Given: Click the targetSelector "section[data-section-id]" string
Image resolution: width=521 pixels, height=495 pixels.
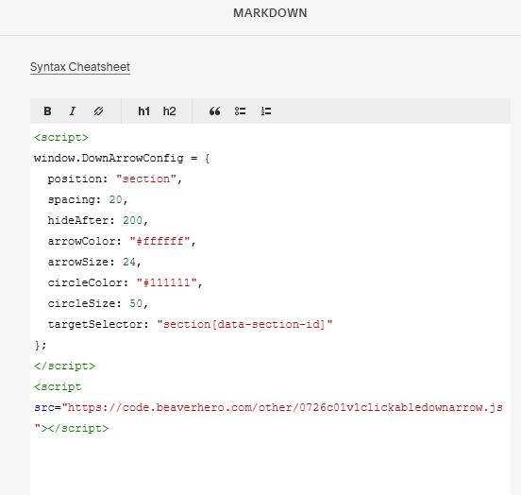Looking at the screenshot, I should (x=244, y=324).
